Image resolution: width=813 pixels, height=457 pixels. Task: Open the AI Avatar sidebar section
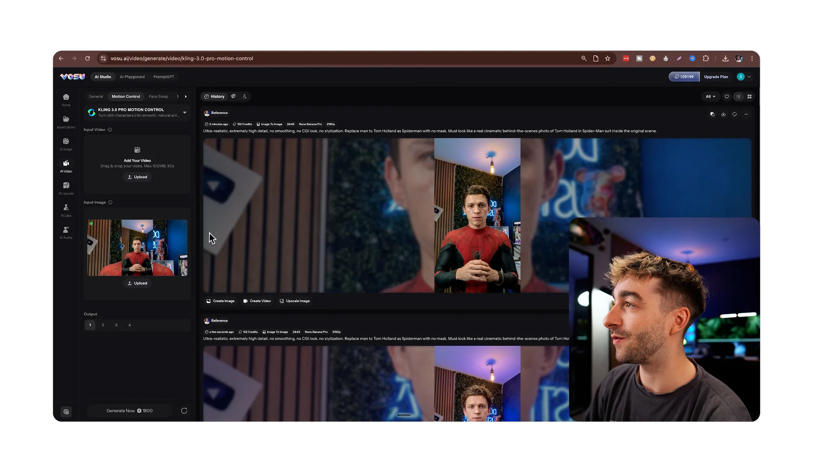(66, 232)
